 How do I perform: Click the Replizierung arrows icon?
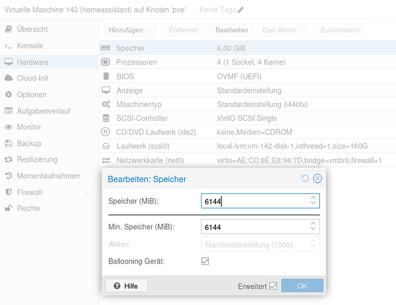(9, 160)
